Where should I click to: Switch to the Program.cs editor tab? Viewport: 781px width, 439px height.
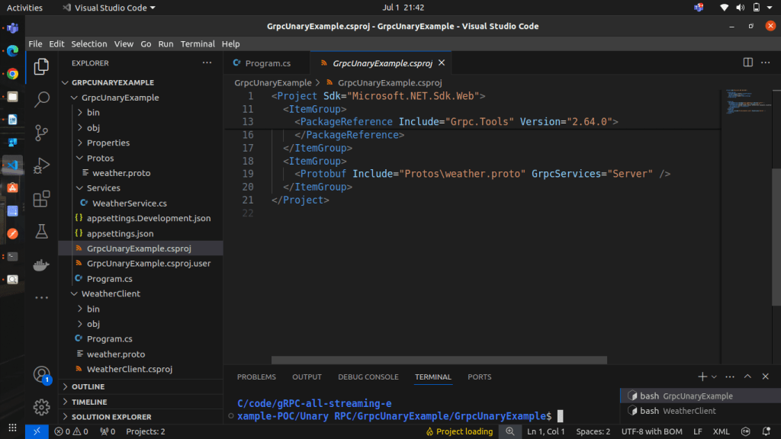[x=267, y=63]
